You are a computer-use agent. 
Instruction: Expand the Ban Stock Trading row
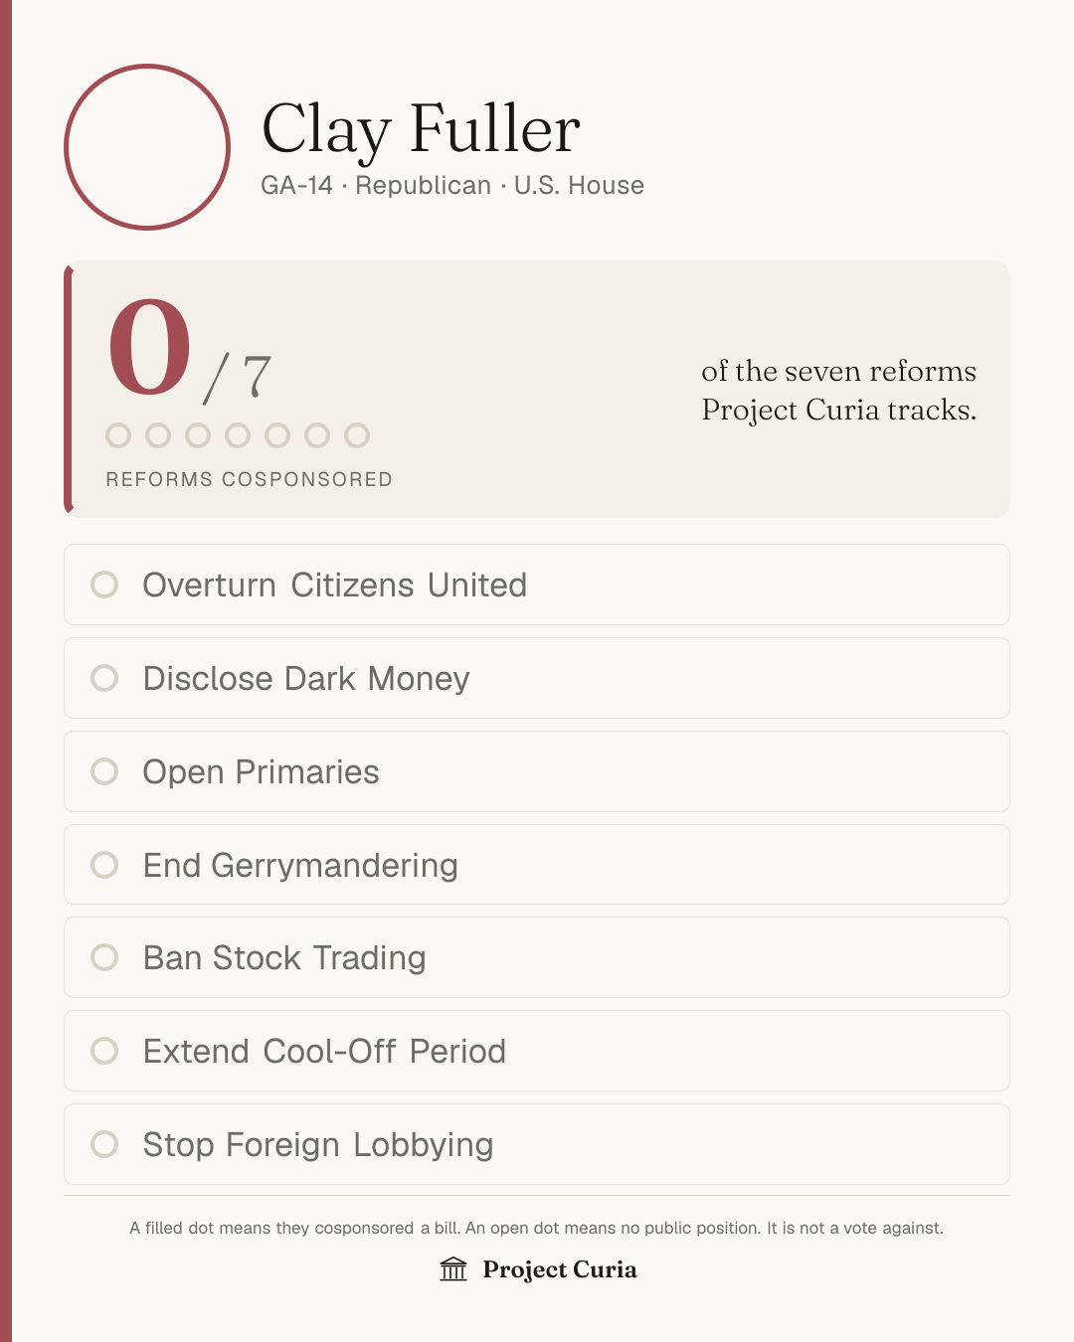(x=537, y=957)
